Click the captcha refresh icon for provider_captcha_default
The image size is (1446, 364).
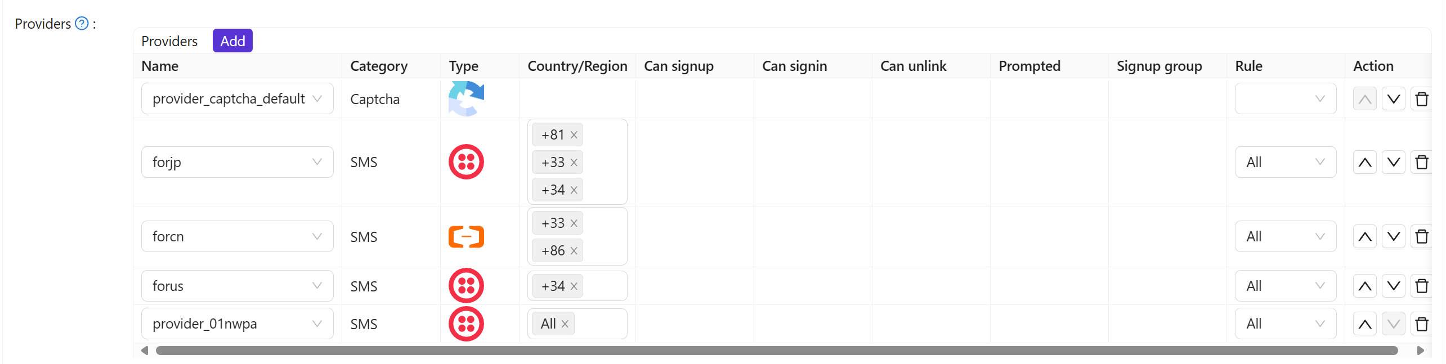coord(465,98)
